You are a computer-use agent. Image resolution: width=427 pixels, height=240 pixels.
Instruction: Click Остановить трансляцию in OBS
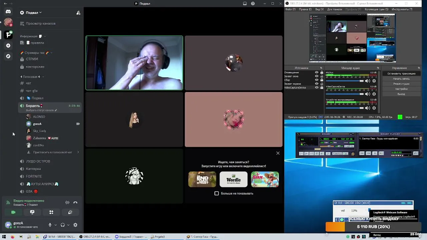401,74
